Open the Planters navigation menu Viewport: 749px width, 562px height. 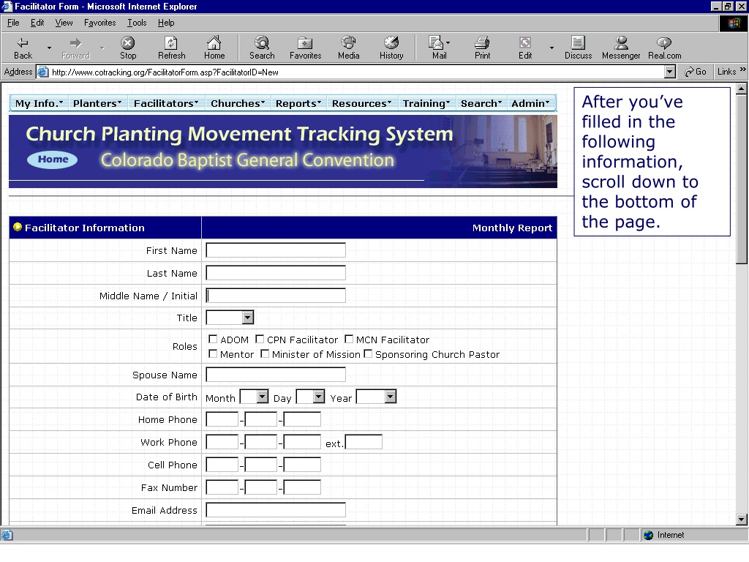[x=97, y=103]
